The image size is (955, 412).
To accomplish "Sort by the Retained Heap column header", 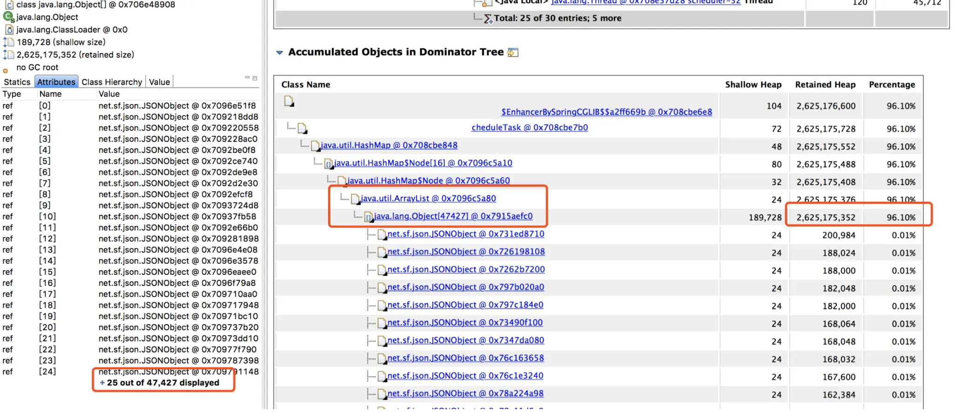I will pyautogui.click(x=825, y=85).
